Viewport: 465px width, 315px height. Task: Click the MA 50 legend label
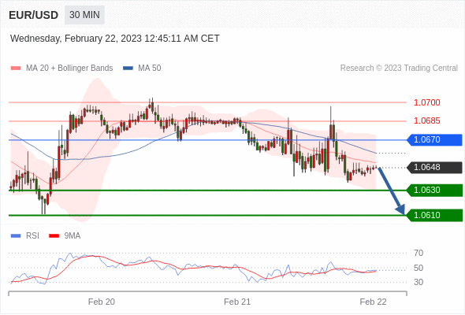click(x=150, y=69)
